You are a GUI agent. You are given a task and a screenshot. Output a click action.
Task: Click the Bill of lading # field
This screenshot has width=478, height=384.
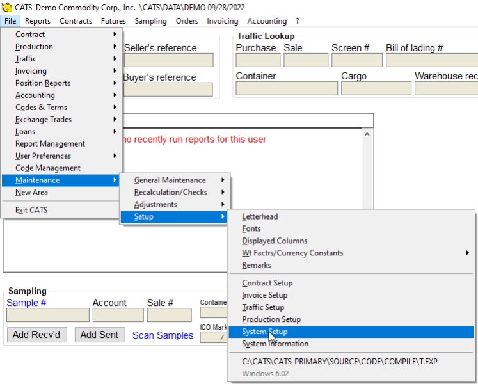click(432, 60)
